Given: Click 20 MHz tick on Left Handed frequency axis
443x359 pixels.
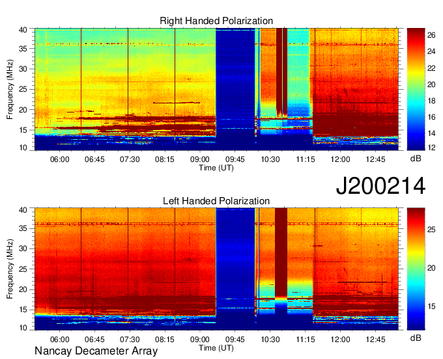Looking at the screenshot, I should coord(23,289).
